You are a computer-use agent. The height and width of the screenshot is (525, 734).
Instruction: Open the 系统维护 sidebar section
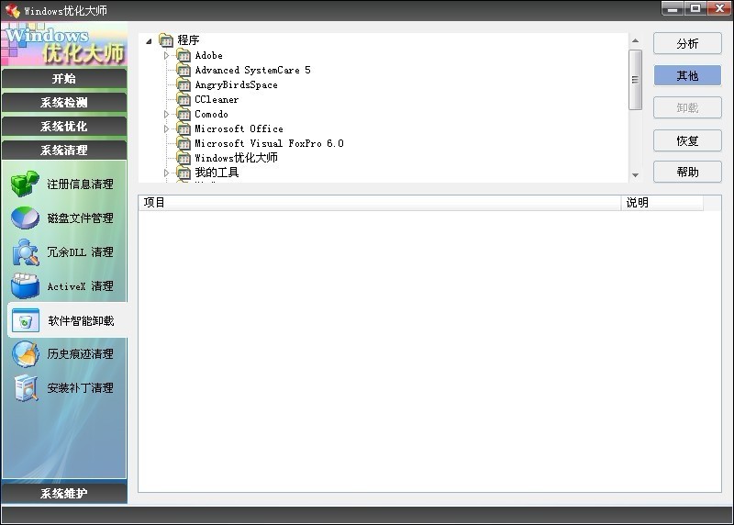click(64, 493)
